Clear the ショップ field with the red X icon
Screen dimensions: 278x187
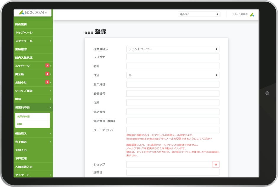216,164
